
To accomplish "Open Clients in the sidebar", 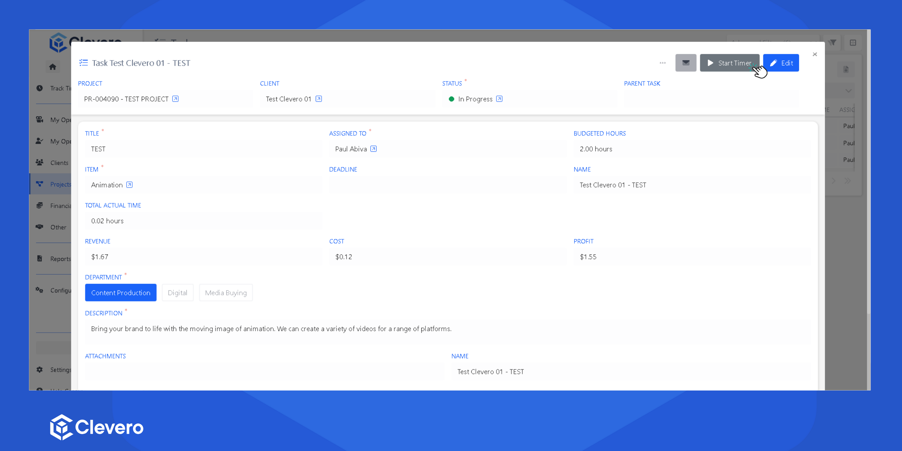I will click(x=59, y=163).
